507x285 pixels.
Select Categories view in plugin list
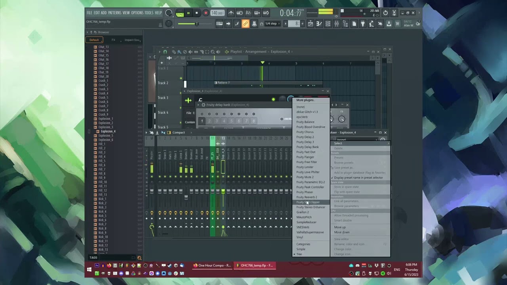pyautogui.click(x=303, y=244)
